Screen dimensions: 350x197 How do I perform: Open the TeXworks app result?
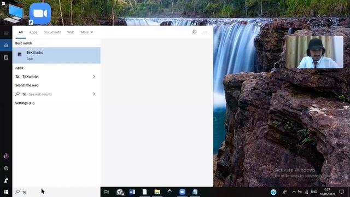56,77
